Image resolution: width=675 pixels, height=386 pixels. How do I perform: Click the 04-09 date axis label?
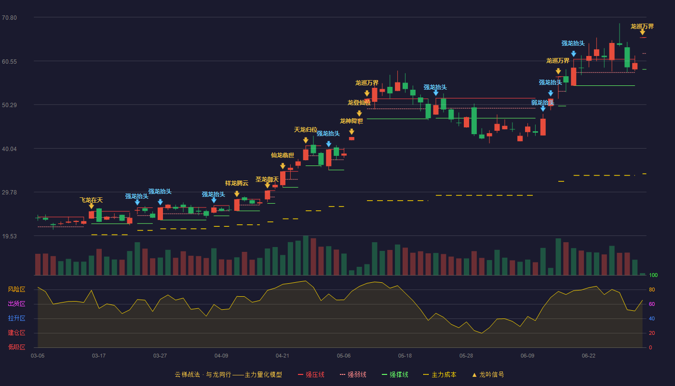(221, 356)
